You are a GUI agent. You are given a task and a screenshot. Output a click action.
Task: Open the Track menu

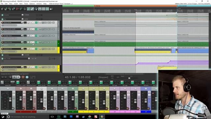[x=26, y=4]
